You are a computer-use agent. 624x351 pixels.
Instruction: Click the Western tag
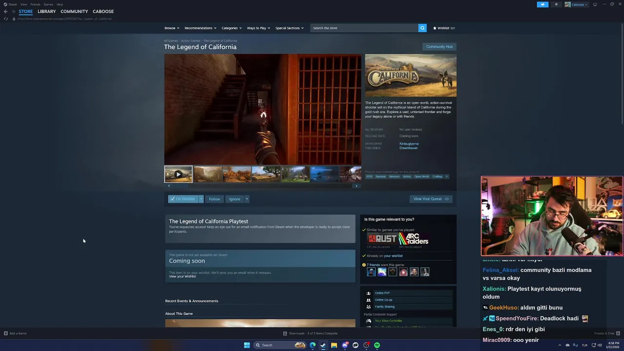point(394,176)
